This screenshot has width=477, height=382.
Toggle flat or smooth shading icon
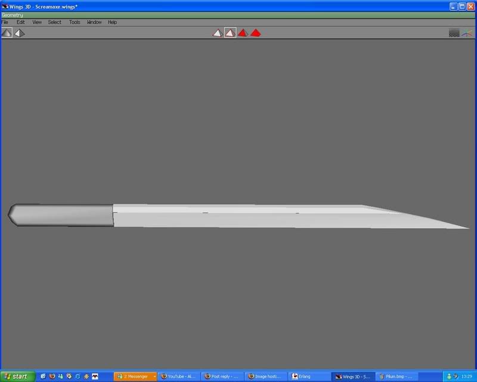7,33
